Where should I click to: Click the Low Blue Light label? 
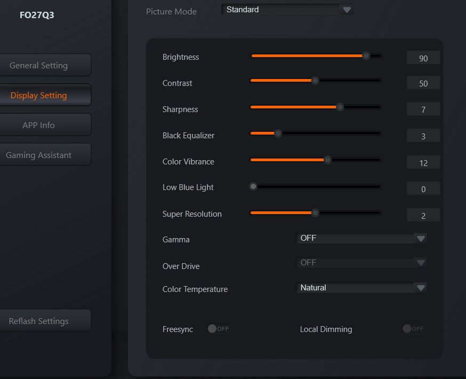(188, 187)
